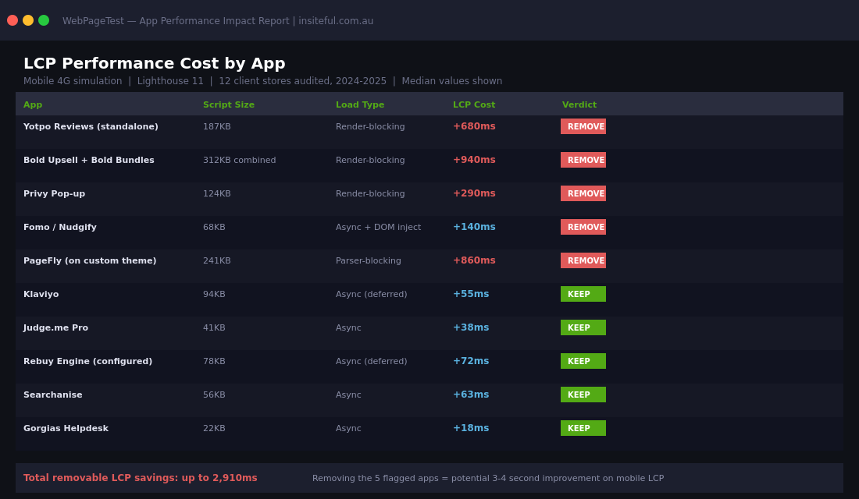Click the +55ms LCP cost value
The image size is (859, 499).
click(x=471, y=294)
